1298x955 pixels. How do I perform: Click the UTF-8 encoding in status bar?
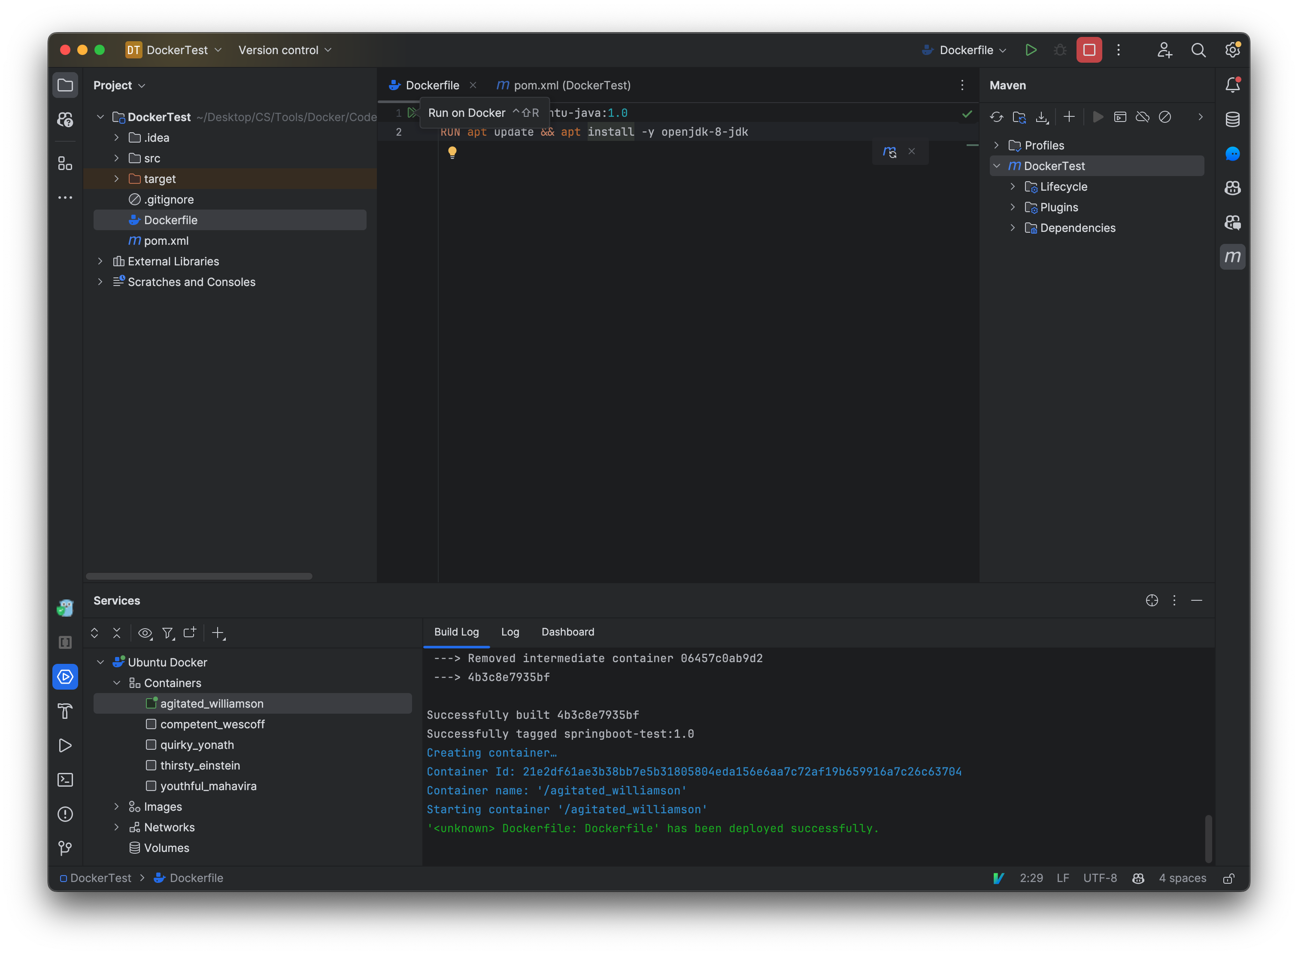click(x=1100, y=879)
